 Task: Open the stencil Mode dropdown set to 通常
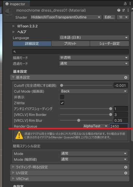click(x=94, y=154)
